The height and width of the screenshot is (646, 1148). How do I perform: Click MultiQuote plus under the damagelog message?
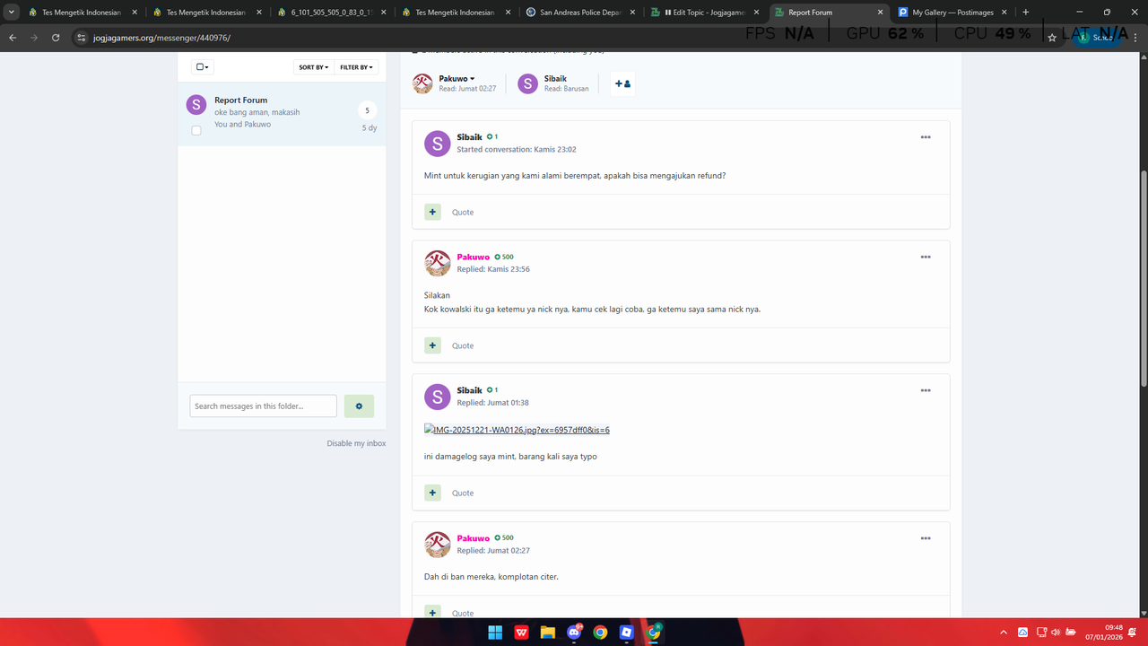[432, 493]
